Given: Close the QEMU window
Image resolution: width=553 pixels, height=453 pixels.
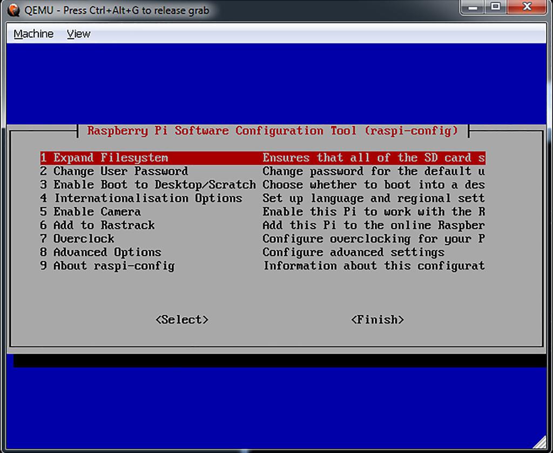Looking at the screenshot, I should coord(527,7).
